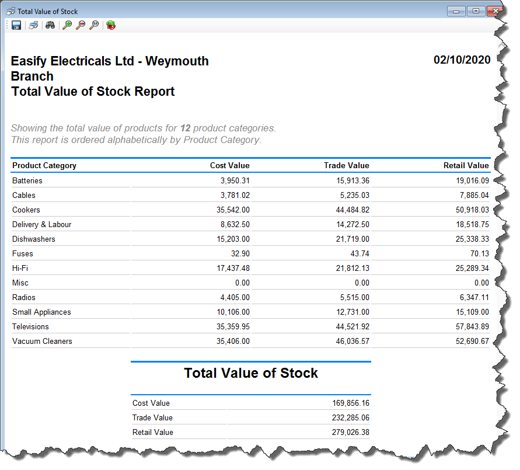Click the Vacuum Cleaners retail value 52,690.67
520x470 pixels.
tap(472, 341)
